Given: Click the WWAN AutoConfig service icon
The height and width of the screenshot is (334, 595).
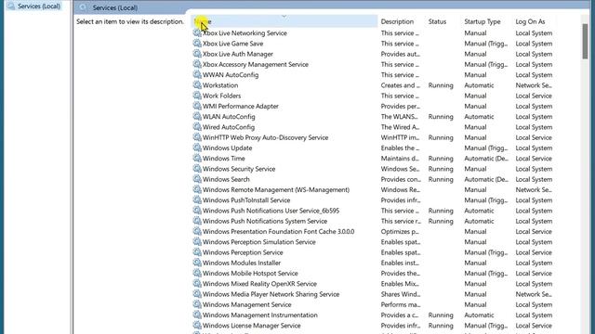Looking at the screenshot, I should 197,74.
